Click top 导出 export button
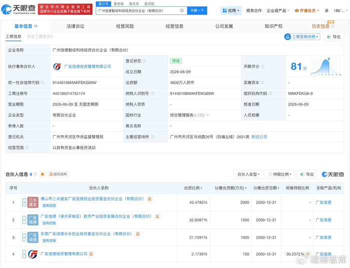 tap(334, 37)
